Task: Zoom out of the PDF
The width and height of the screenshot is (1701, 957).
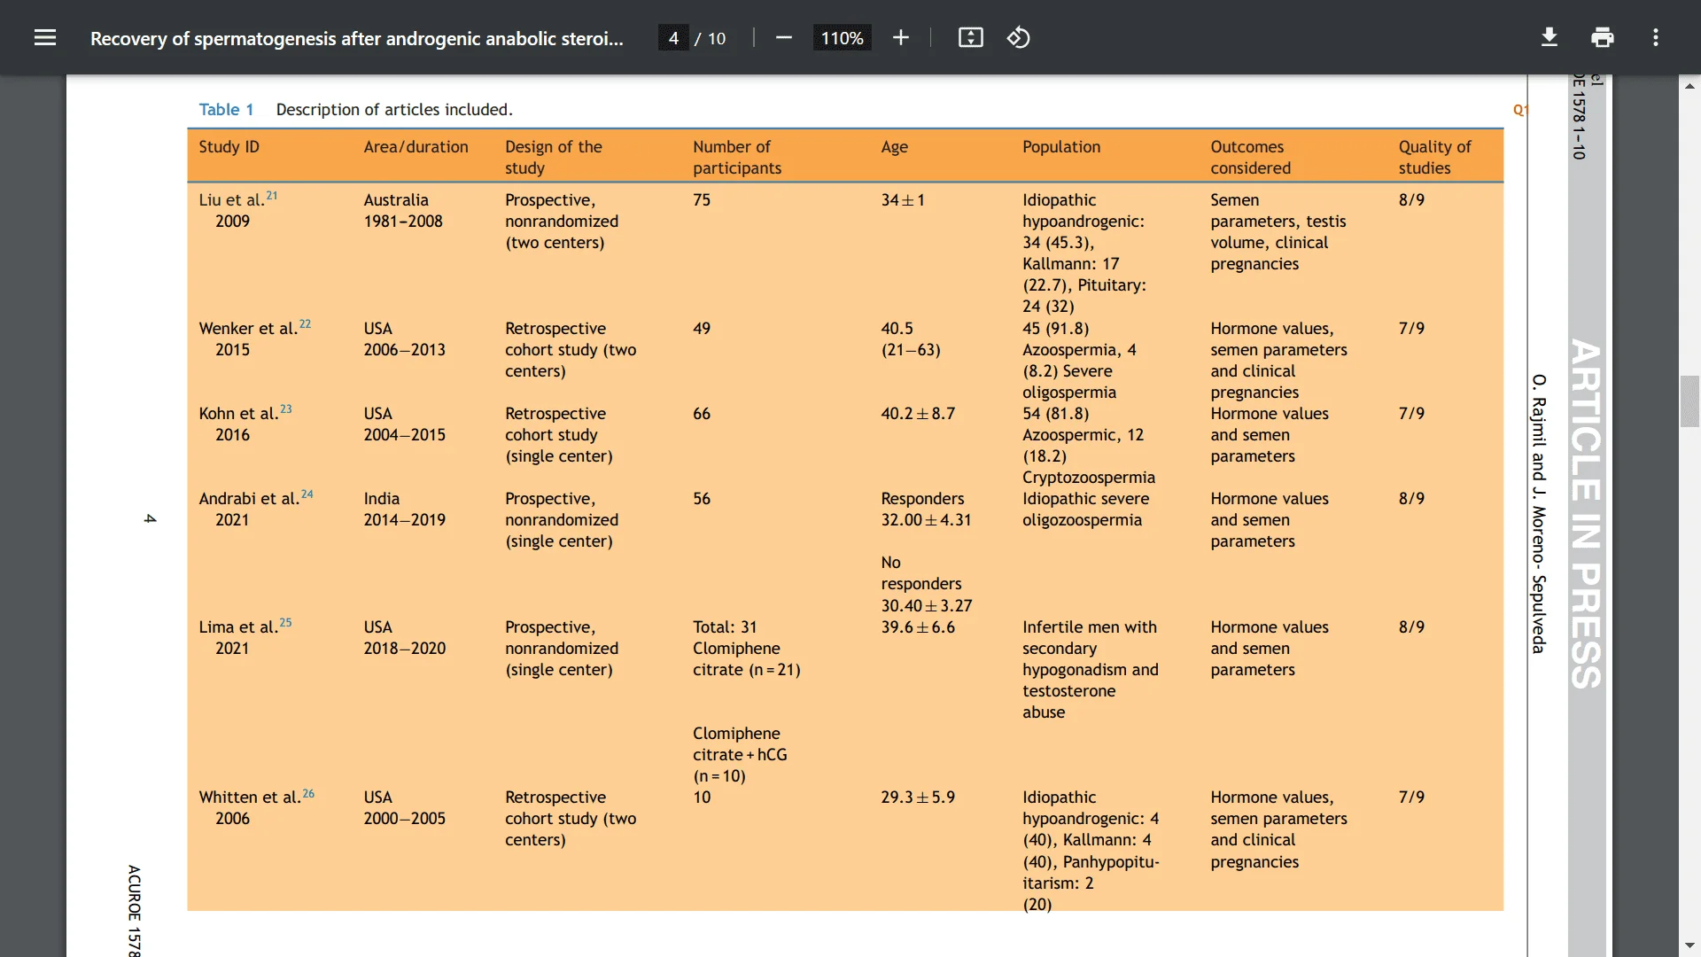Action: tap(783, 37)
